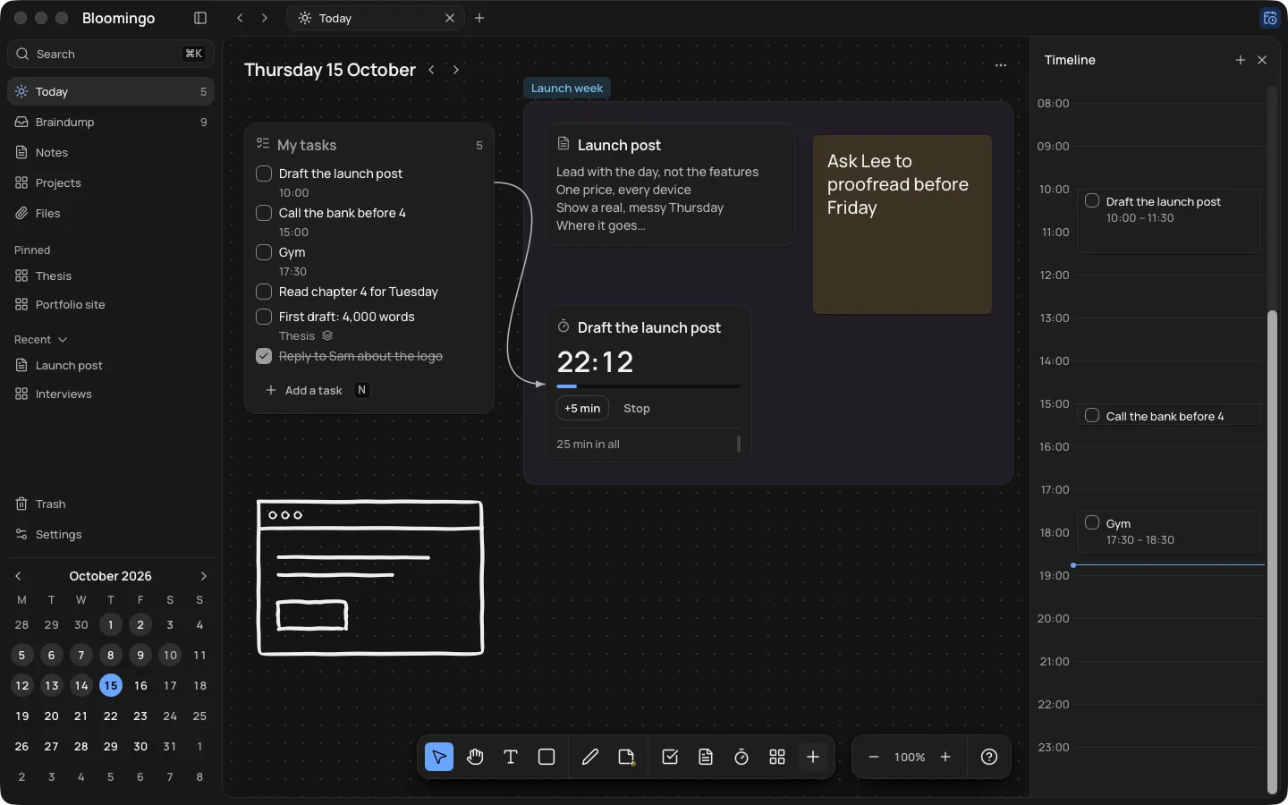Show previous month in mini calendar
Image resolution: width=1288 pixels, height=805 pixels.
(x=18, y=576)
